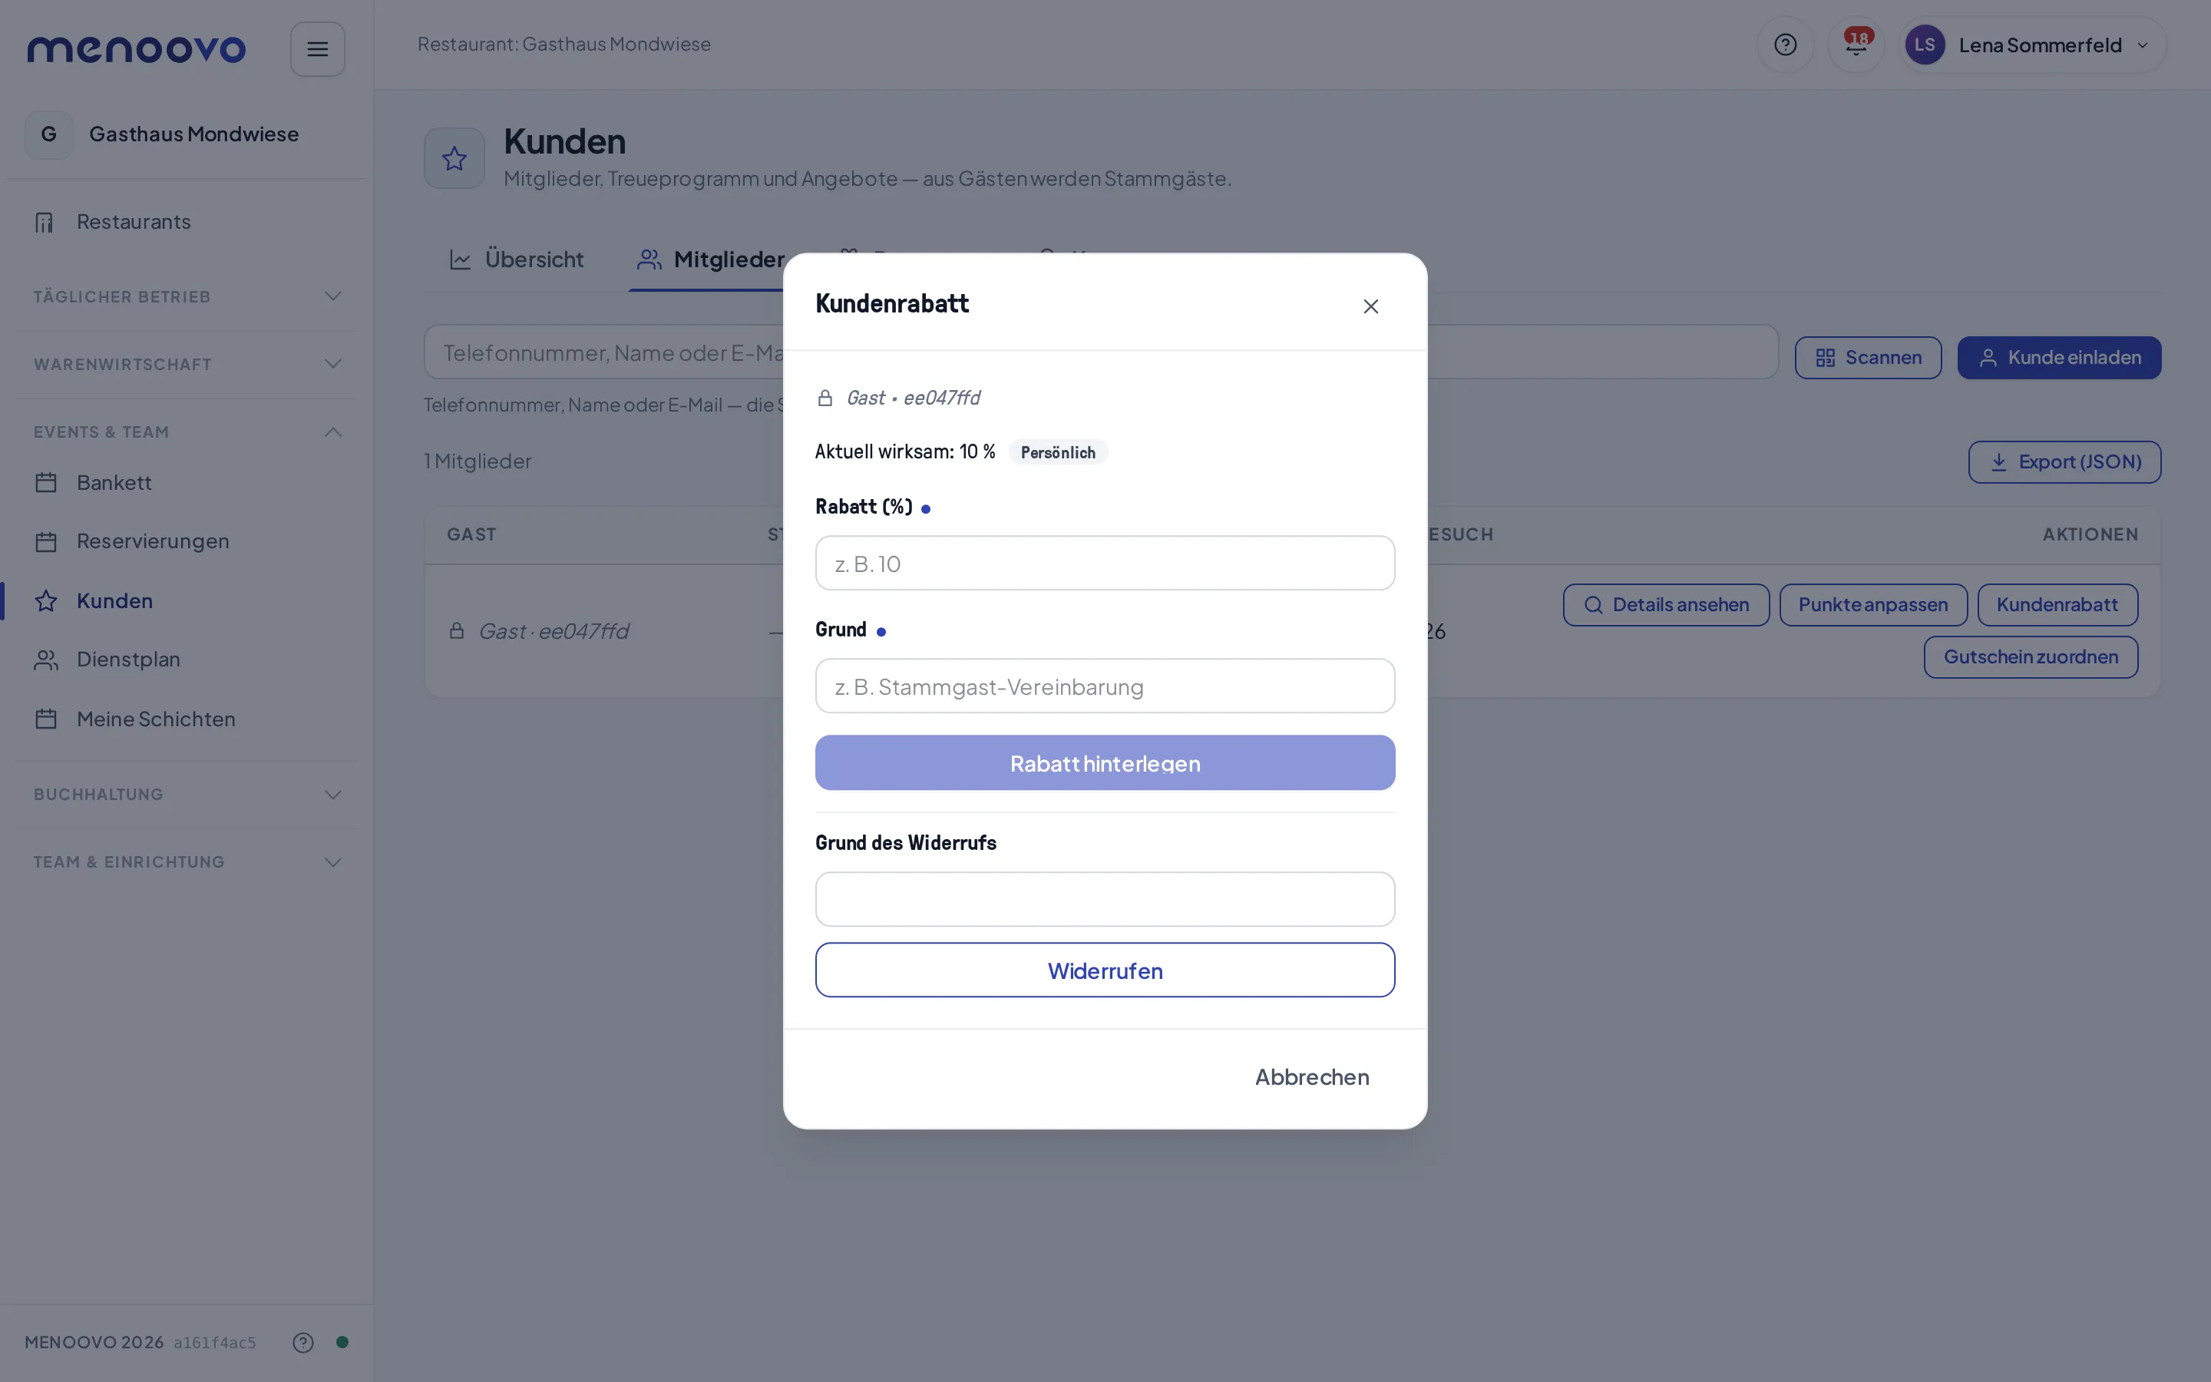Close the Kundenrabatt dialog with X

pos(1370,306)
